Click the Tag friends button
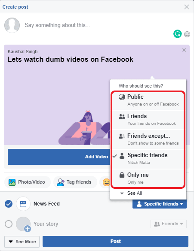The width and height of the screenshot is (194, 251). [x=75, y=182]
